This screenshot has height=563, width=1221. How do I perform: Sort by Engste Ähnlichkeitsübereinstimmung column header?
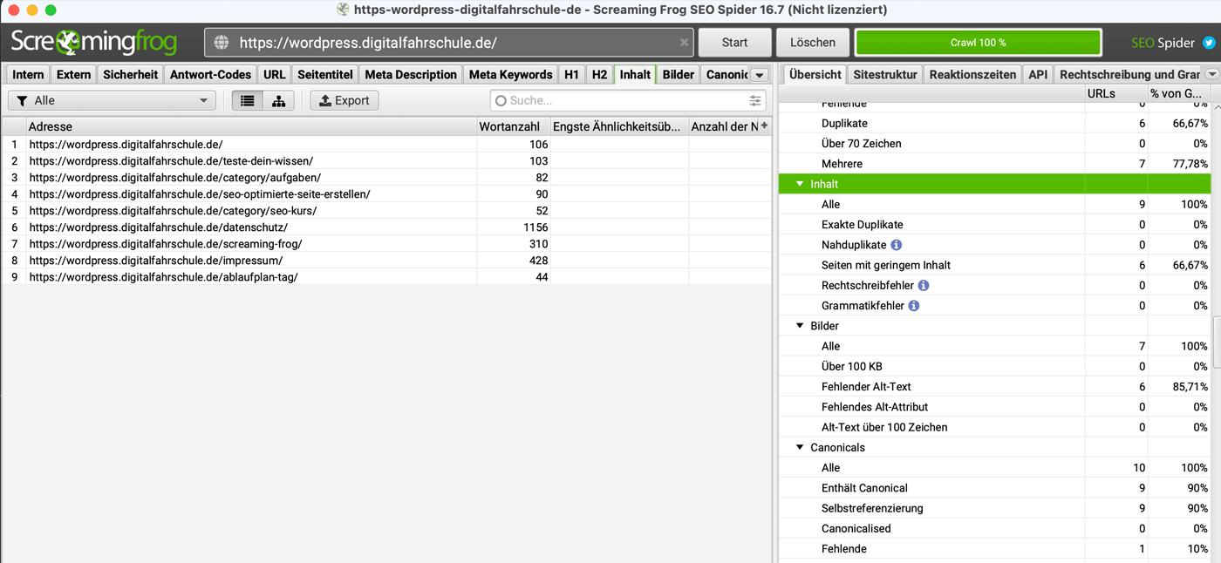pyautogui.click(x=619, y=126)
